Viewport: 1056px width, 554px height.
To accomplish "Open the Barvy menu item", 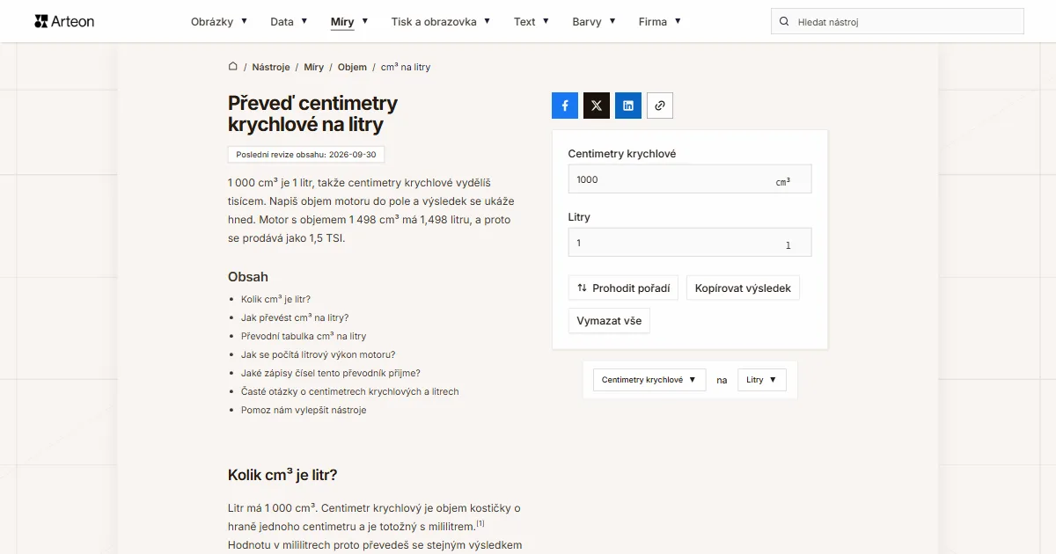I will [x=594, y=21].
